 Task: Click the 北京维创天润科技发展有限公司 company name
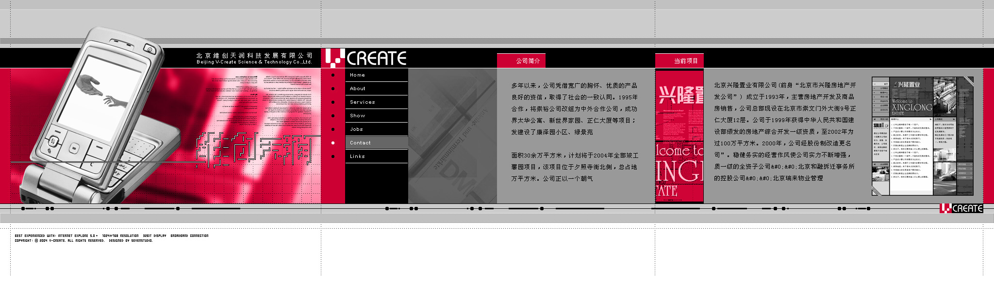(254, 56)
